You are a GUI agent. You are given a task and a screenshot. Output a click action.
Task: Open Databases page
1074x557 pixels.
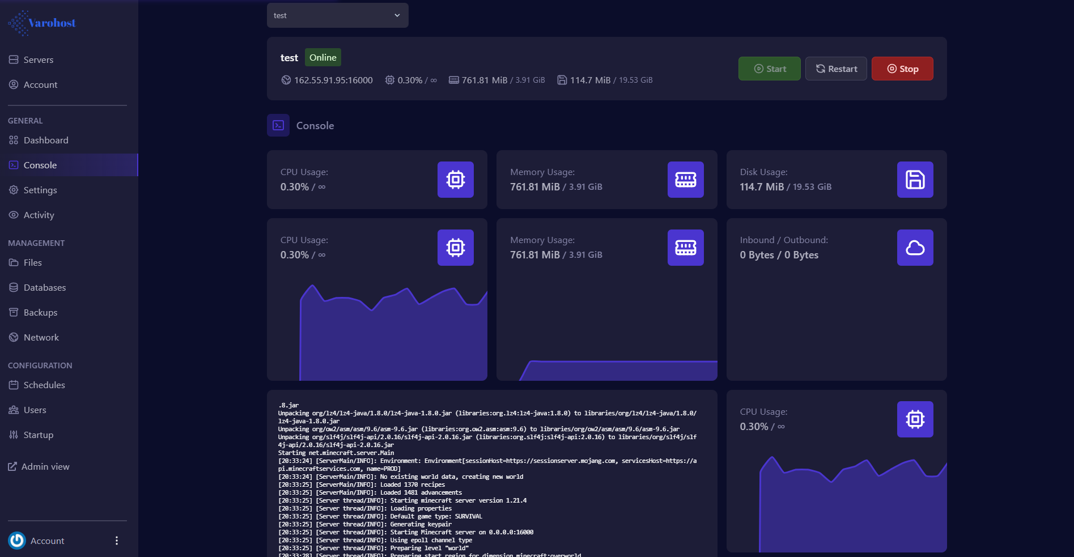coord(45,287)
